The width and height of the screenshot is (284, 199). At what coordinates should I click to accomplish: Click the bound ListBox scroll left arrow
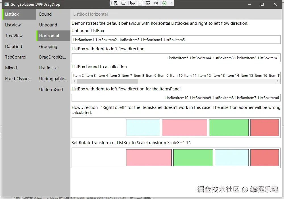coord(74,81)
